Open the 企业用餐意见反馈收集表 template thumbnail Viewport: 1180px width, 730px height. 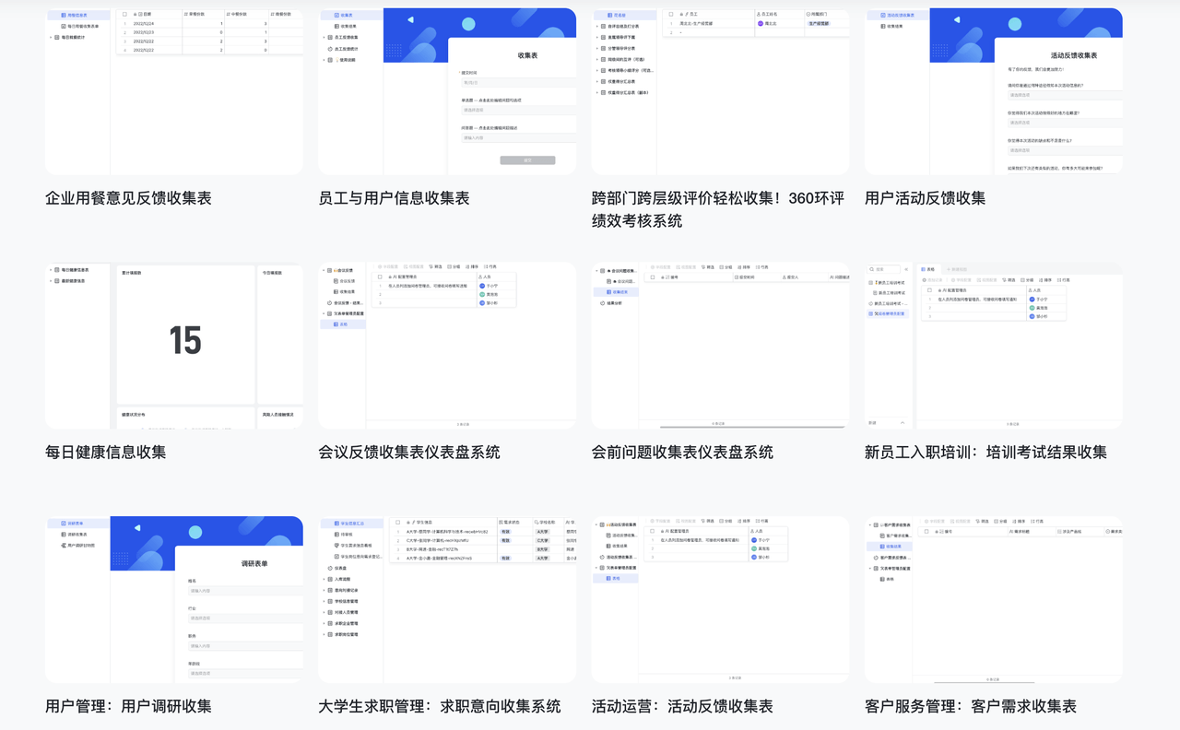coord(173,91)
